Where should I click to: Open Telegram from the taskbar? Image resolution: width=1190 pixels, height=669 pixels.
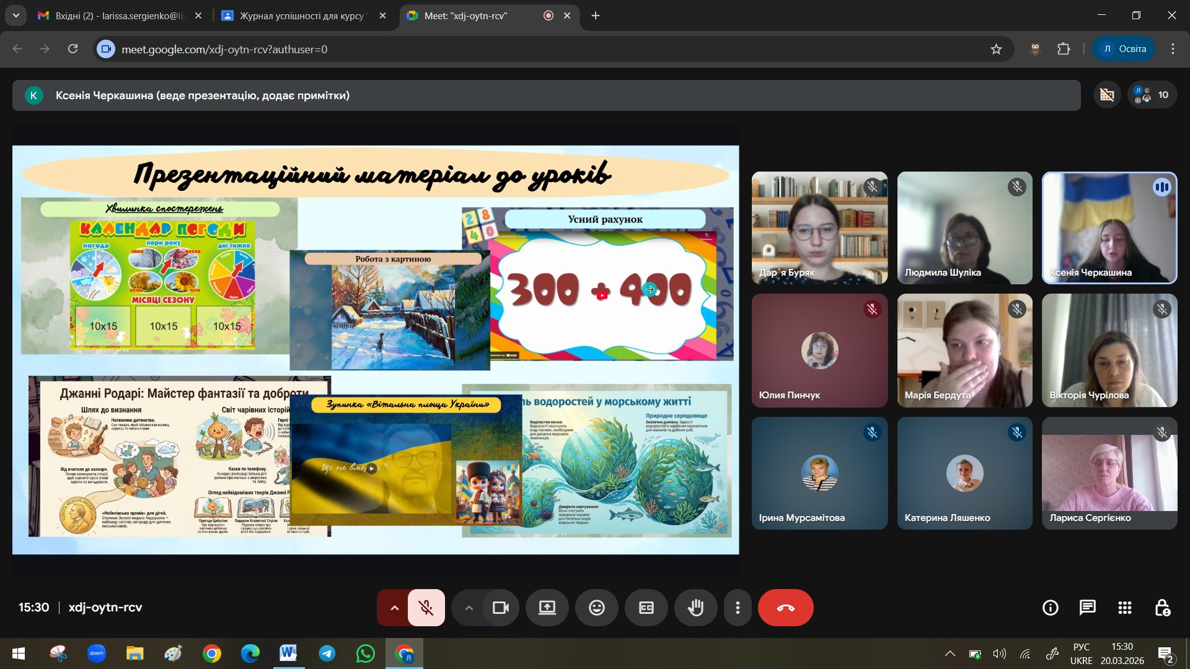point(327,654)
